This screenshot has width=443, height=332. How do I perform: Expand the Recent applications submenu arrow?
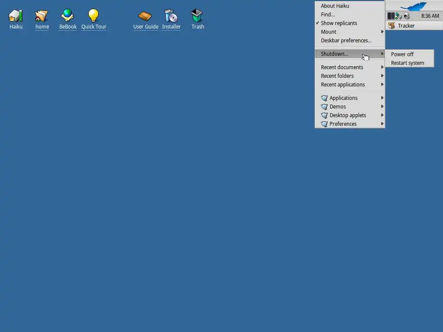[382, 84]
